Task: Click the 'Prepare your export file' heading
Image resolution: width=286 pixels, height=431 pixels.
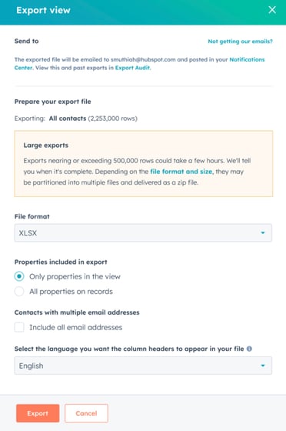Action: tap(53, 102)
